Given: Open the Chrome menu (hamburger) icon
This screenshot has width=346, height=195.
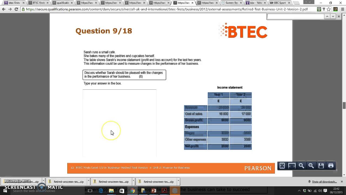Looking at the screenshot, I should click(342, 9).
